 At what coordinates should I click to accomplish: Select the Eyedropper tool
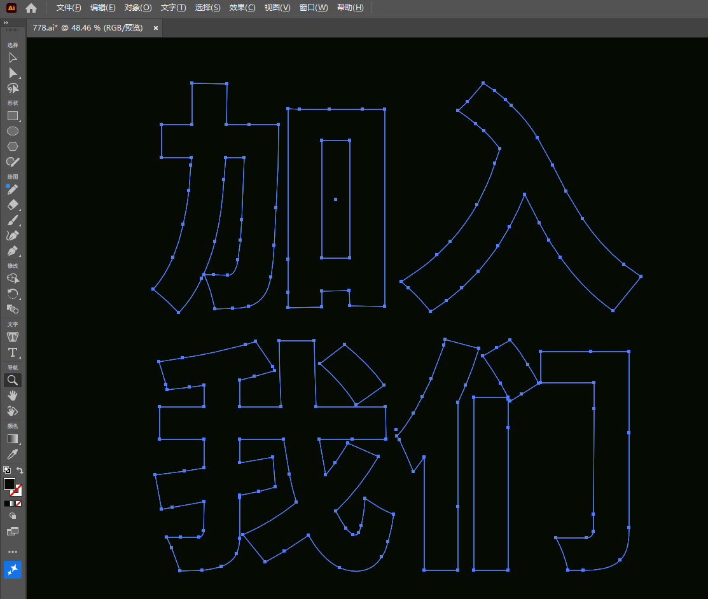[x=13, y=455]
